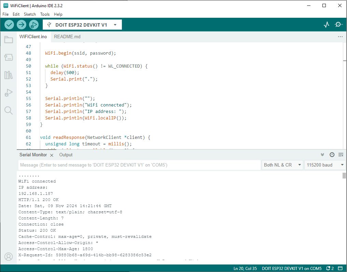347x272 pixels.
Task: Click the Content-Length: 7 output line
Action: pos(41,218)
